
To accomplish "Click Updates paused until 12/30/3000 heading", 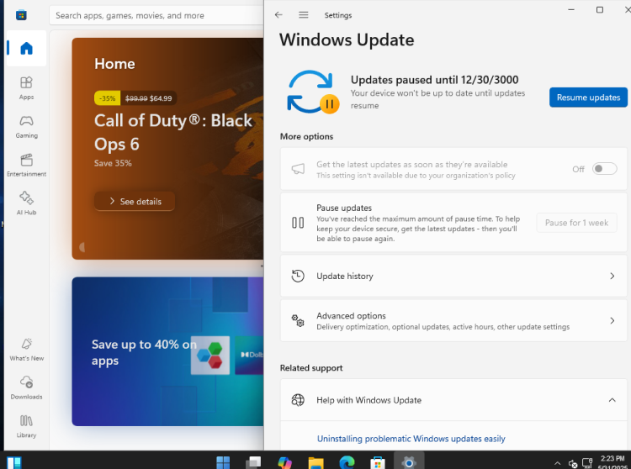I will (434, 80).
